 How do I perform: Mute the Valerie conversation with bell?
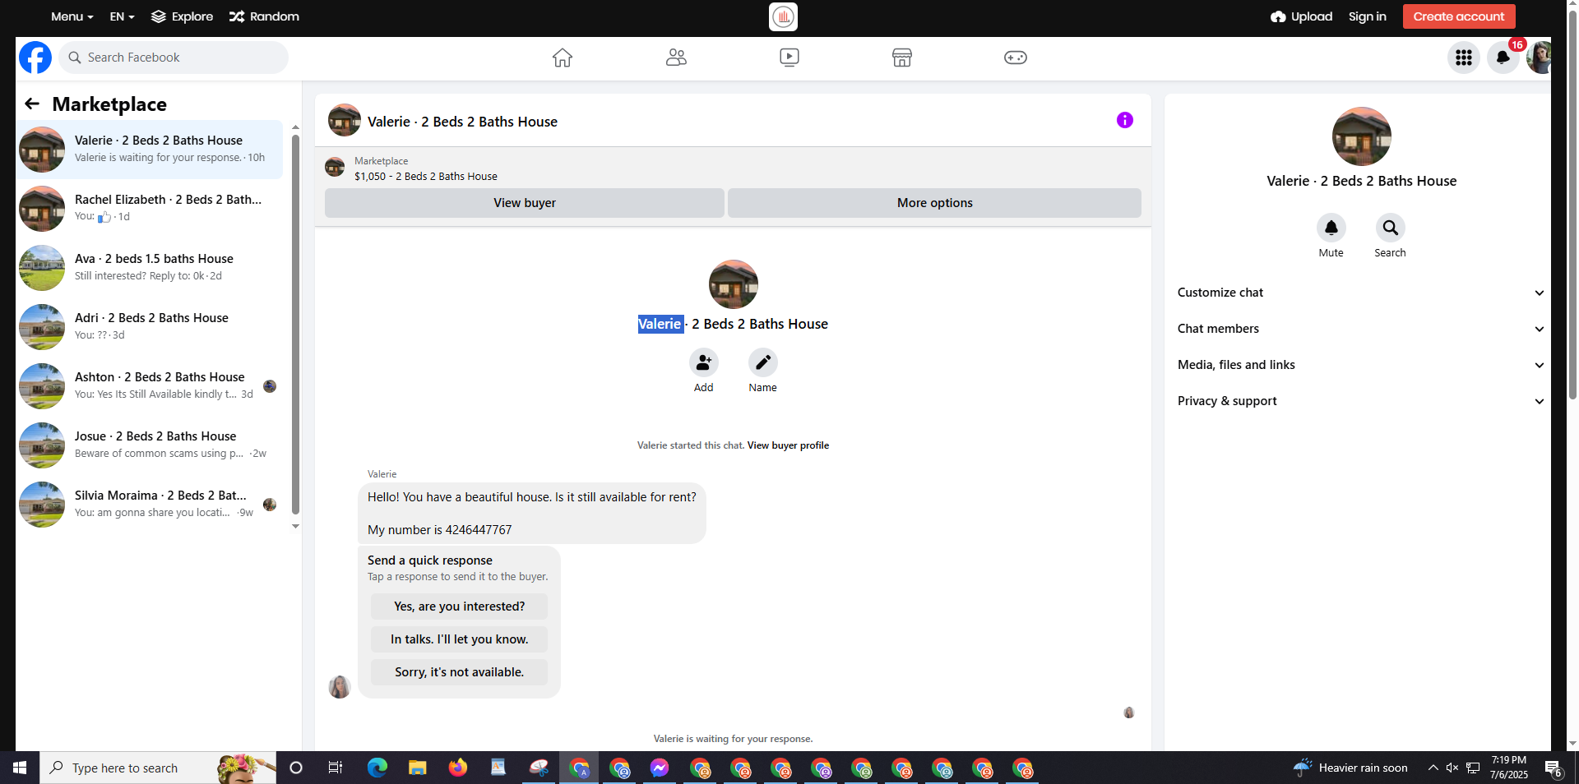tap(1331, 228)
